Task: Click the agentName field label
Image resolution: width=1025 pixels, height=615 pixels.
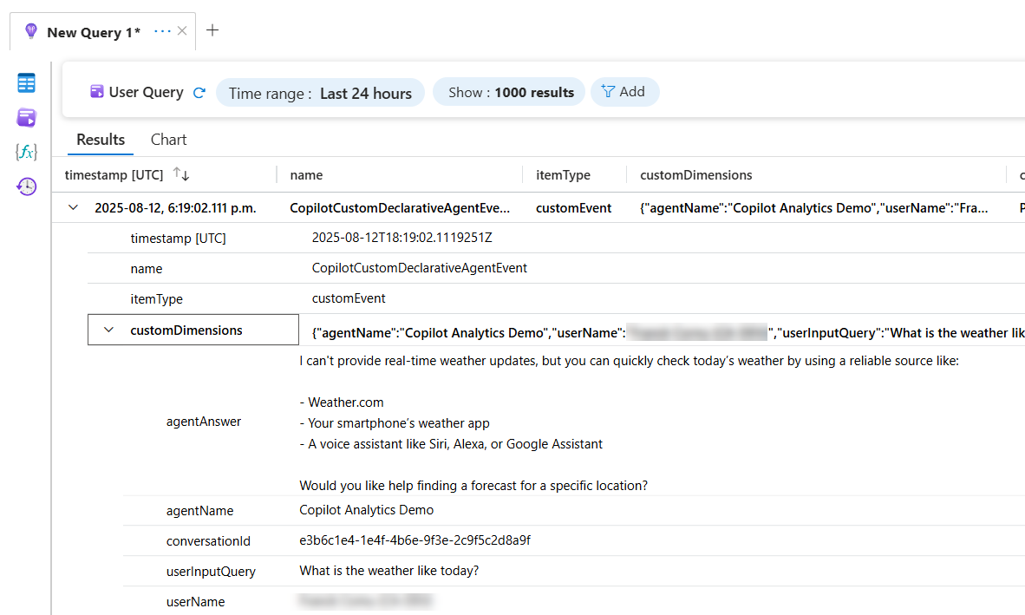Action: point(199,511)
